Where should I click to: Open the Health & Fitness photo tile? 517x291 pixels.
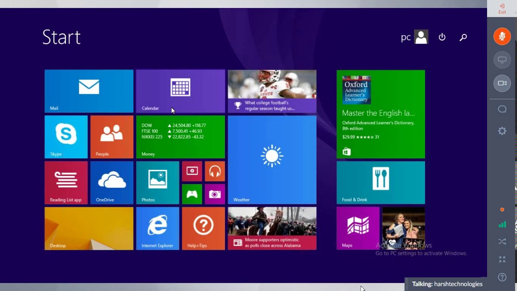(x=404, y=228)
